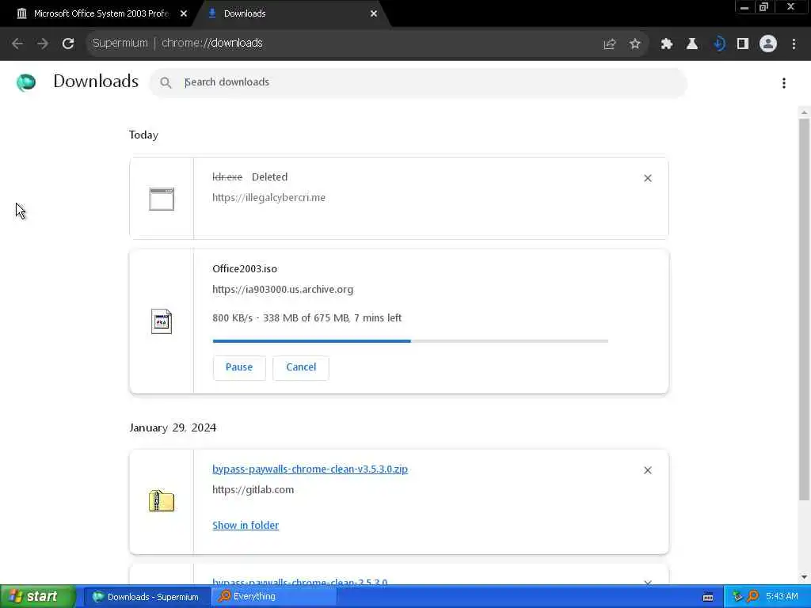Screen dimensions: 811x608
Task: Close the Downloads tab
Action: point(374,14)
